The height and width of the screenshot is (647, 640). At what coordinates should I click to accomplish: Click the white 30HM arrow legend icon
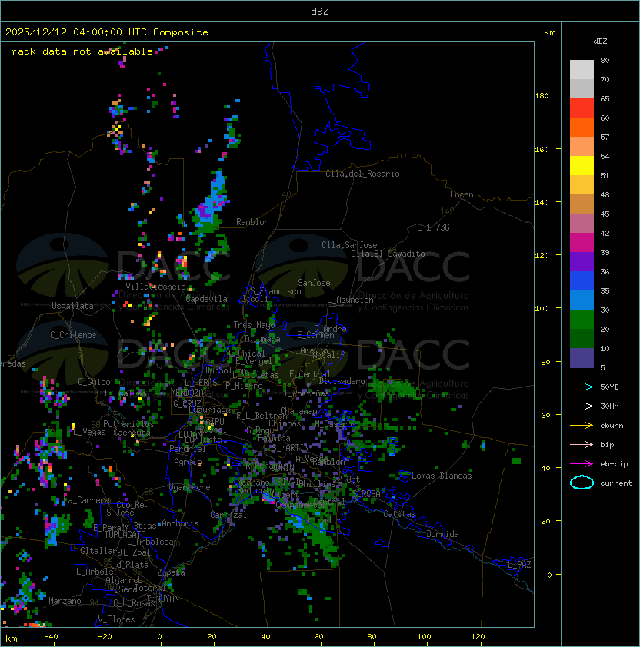point(582,406)
